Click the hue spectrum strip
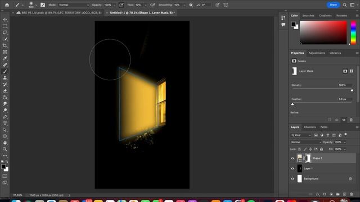Image resolution: width=360 pixels, height=202 pixels. click(353, 33)
